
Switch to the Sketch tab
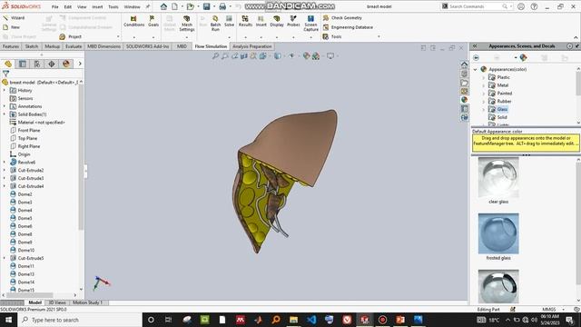32,46
